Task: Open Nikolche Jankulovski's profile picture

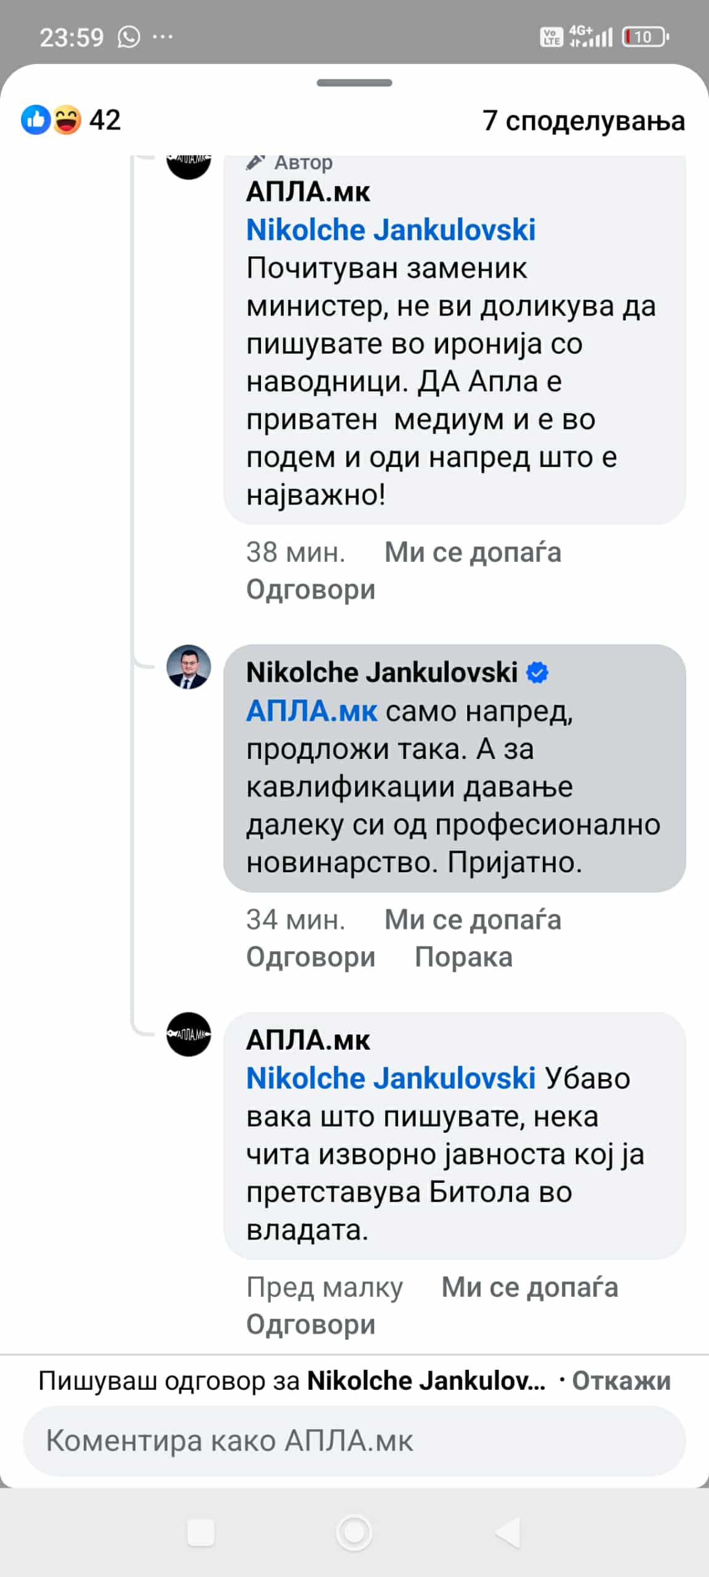Action: pyautogui.click(x=189, y=667)
